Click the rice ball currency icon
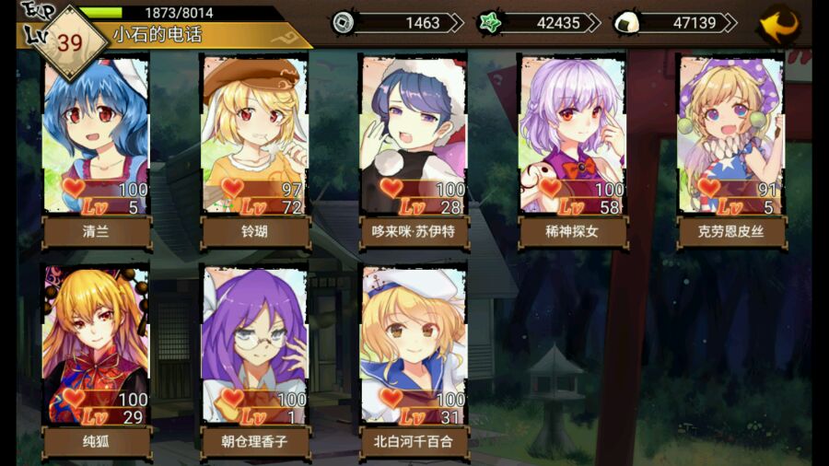Viewport: 829px width, 466px height. coord(626,23)
